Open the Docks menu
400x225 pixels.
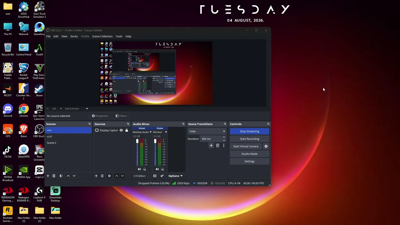tap(74, 36)
